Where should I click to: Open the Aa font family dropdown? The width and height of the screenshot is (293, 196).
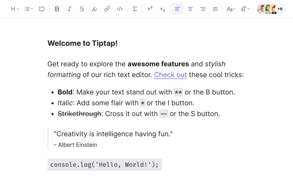click(231, 9)
